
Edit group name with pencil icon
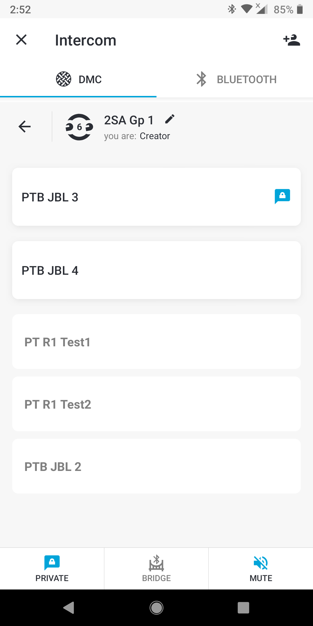tap(170, 119)
